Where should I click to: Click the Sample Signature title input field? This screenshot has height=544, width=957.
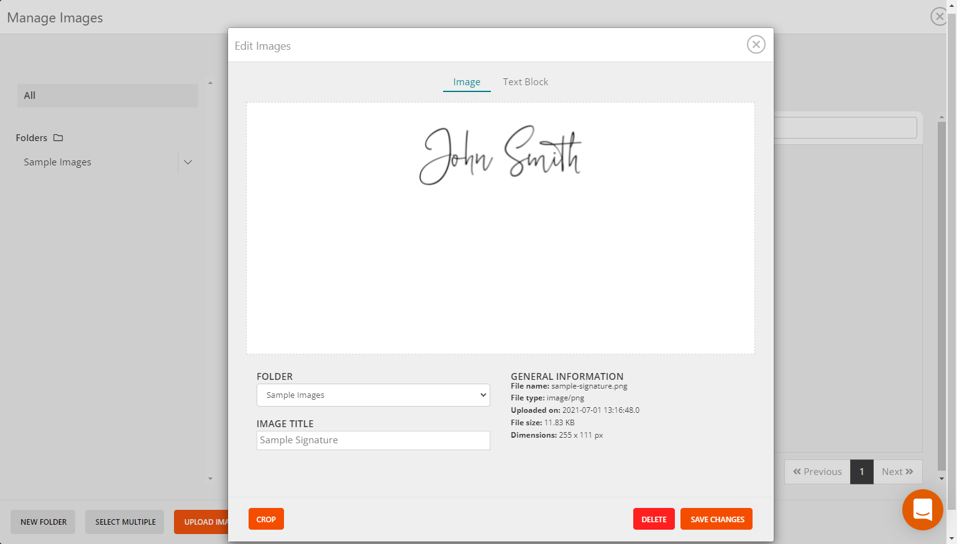373,440
